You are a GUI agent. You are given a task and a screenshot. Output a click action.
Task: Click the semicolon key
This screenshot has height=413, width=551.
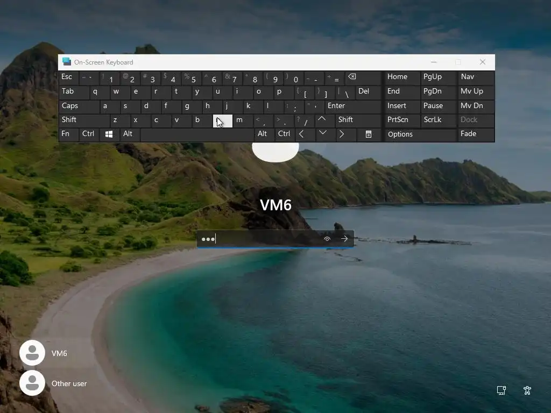294,106
